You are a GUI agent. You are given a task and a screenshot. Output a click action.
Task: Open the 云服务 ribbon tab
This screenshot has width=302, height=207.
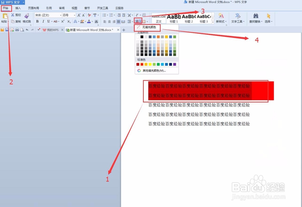click(119, 8)
